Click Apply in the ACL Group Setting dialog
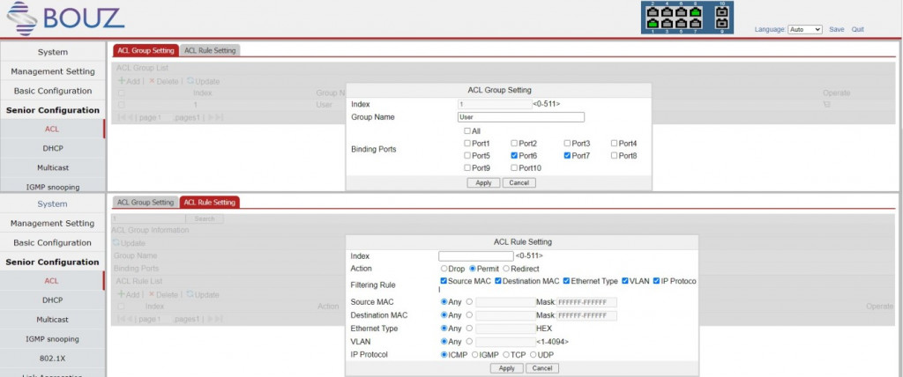903x377 pixels. 482,182
